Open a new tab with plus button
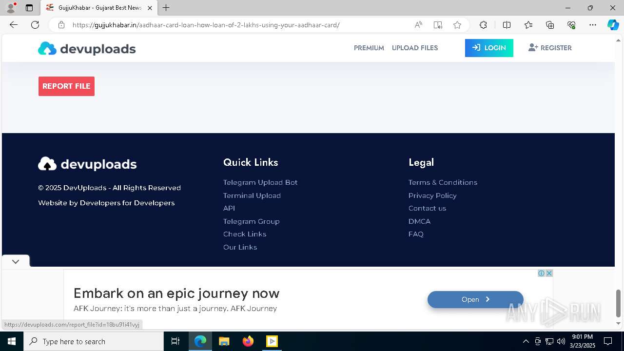The image size is (624, 351). click(166, 8)
